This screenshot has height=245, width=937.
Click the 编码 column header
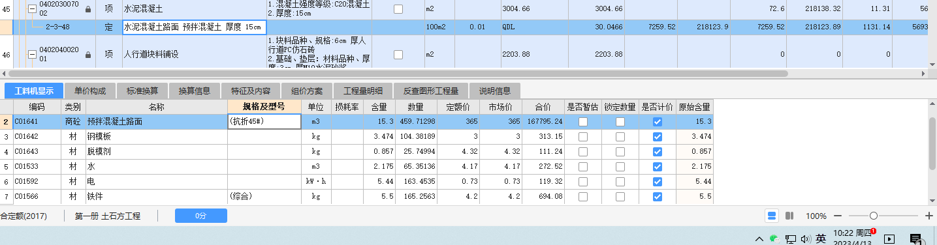(37, 107)
